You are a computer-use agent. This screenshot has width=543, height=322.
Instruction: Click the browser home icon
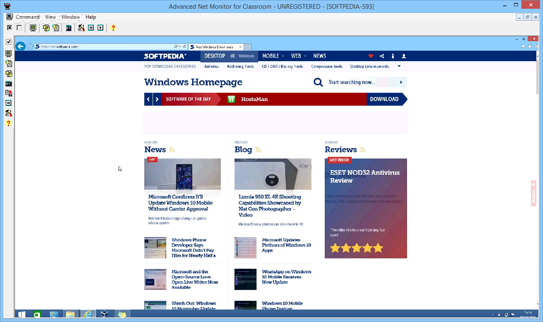point(523,46)
